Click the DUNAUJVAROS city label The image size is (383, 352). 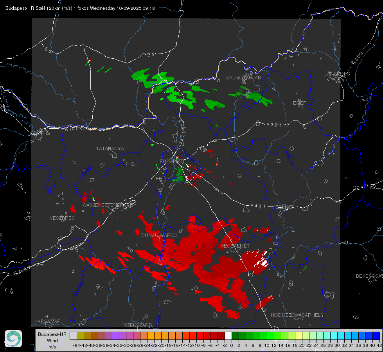pos(159,235)
